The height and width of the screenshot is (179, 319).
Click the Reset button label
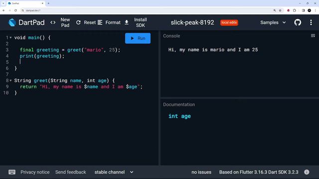coord(90,22)
